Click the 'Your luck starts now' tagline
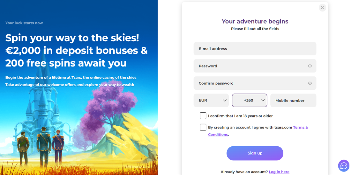This screenshot has width=351, height=175. pos(24,23)
